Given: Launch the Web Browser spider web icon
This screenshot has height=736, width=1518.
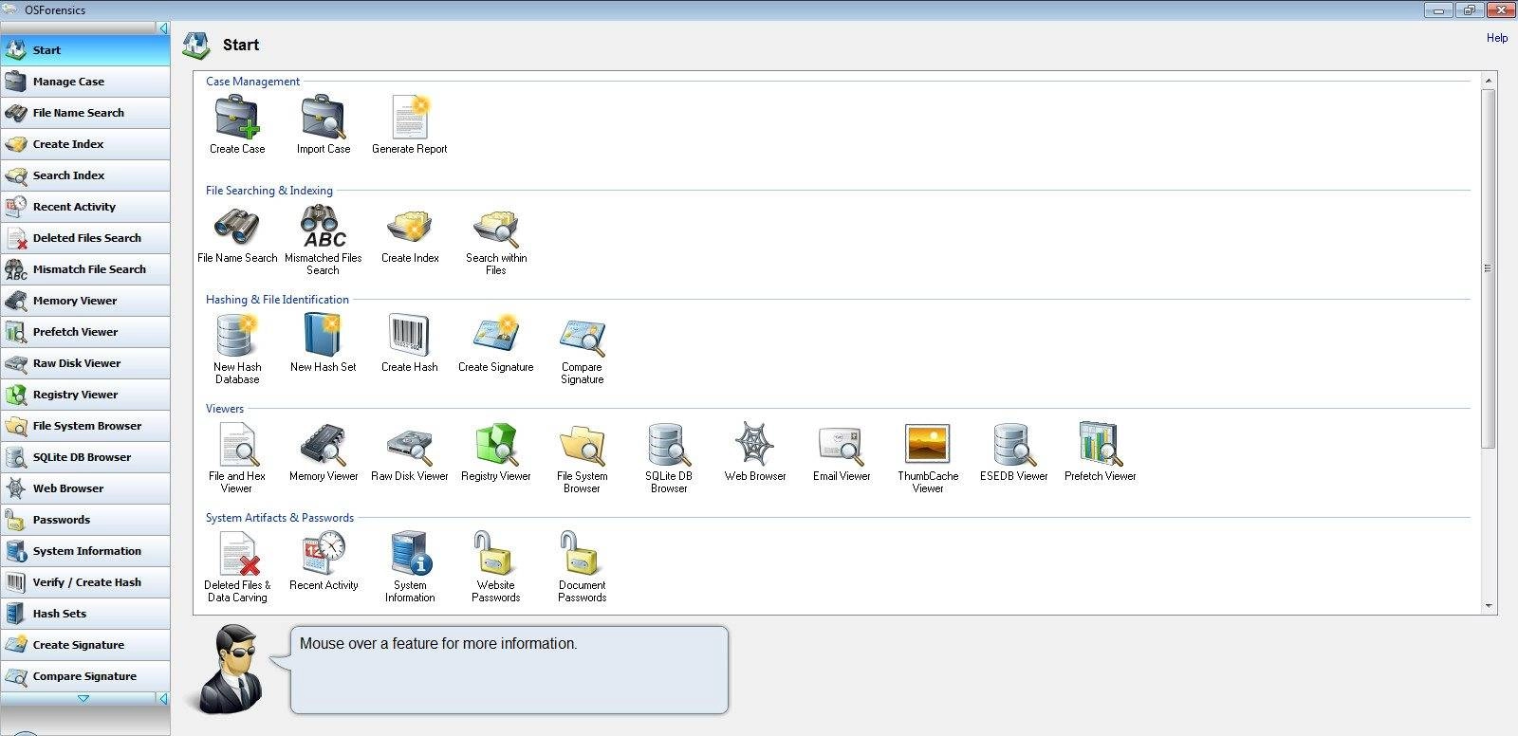Looking at the screenshot, I should point(755,444).
